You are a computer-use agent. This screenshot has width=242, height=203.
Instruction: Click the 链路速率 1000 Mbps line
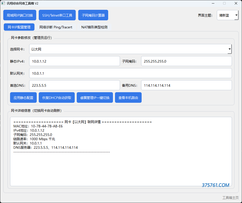click(x=34, y=139)
